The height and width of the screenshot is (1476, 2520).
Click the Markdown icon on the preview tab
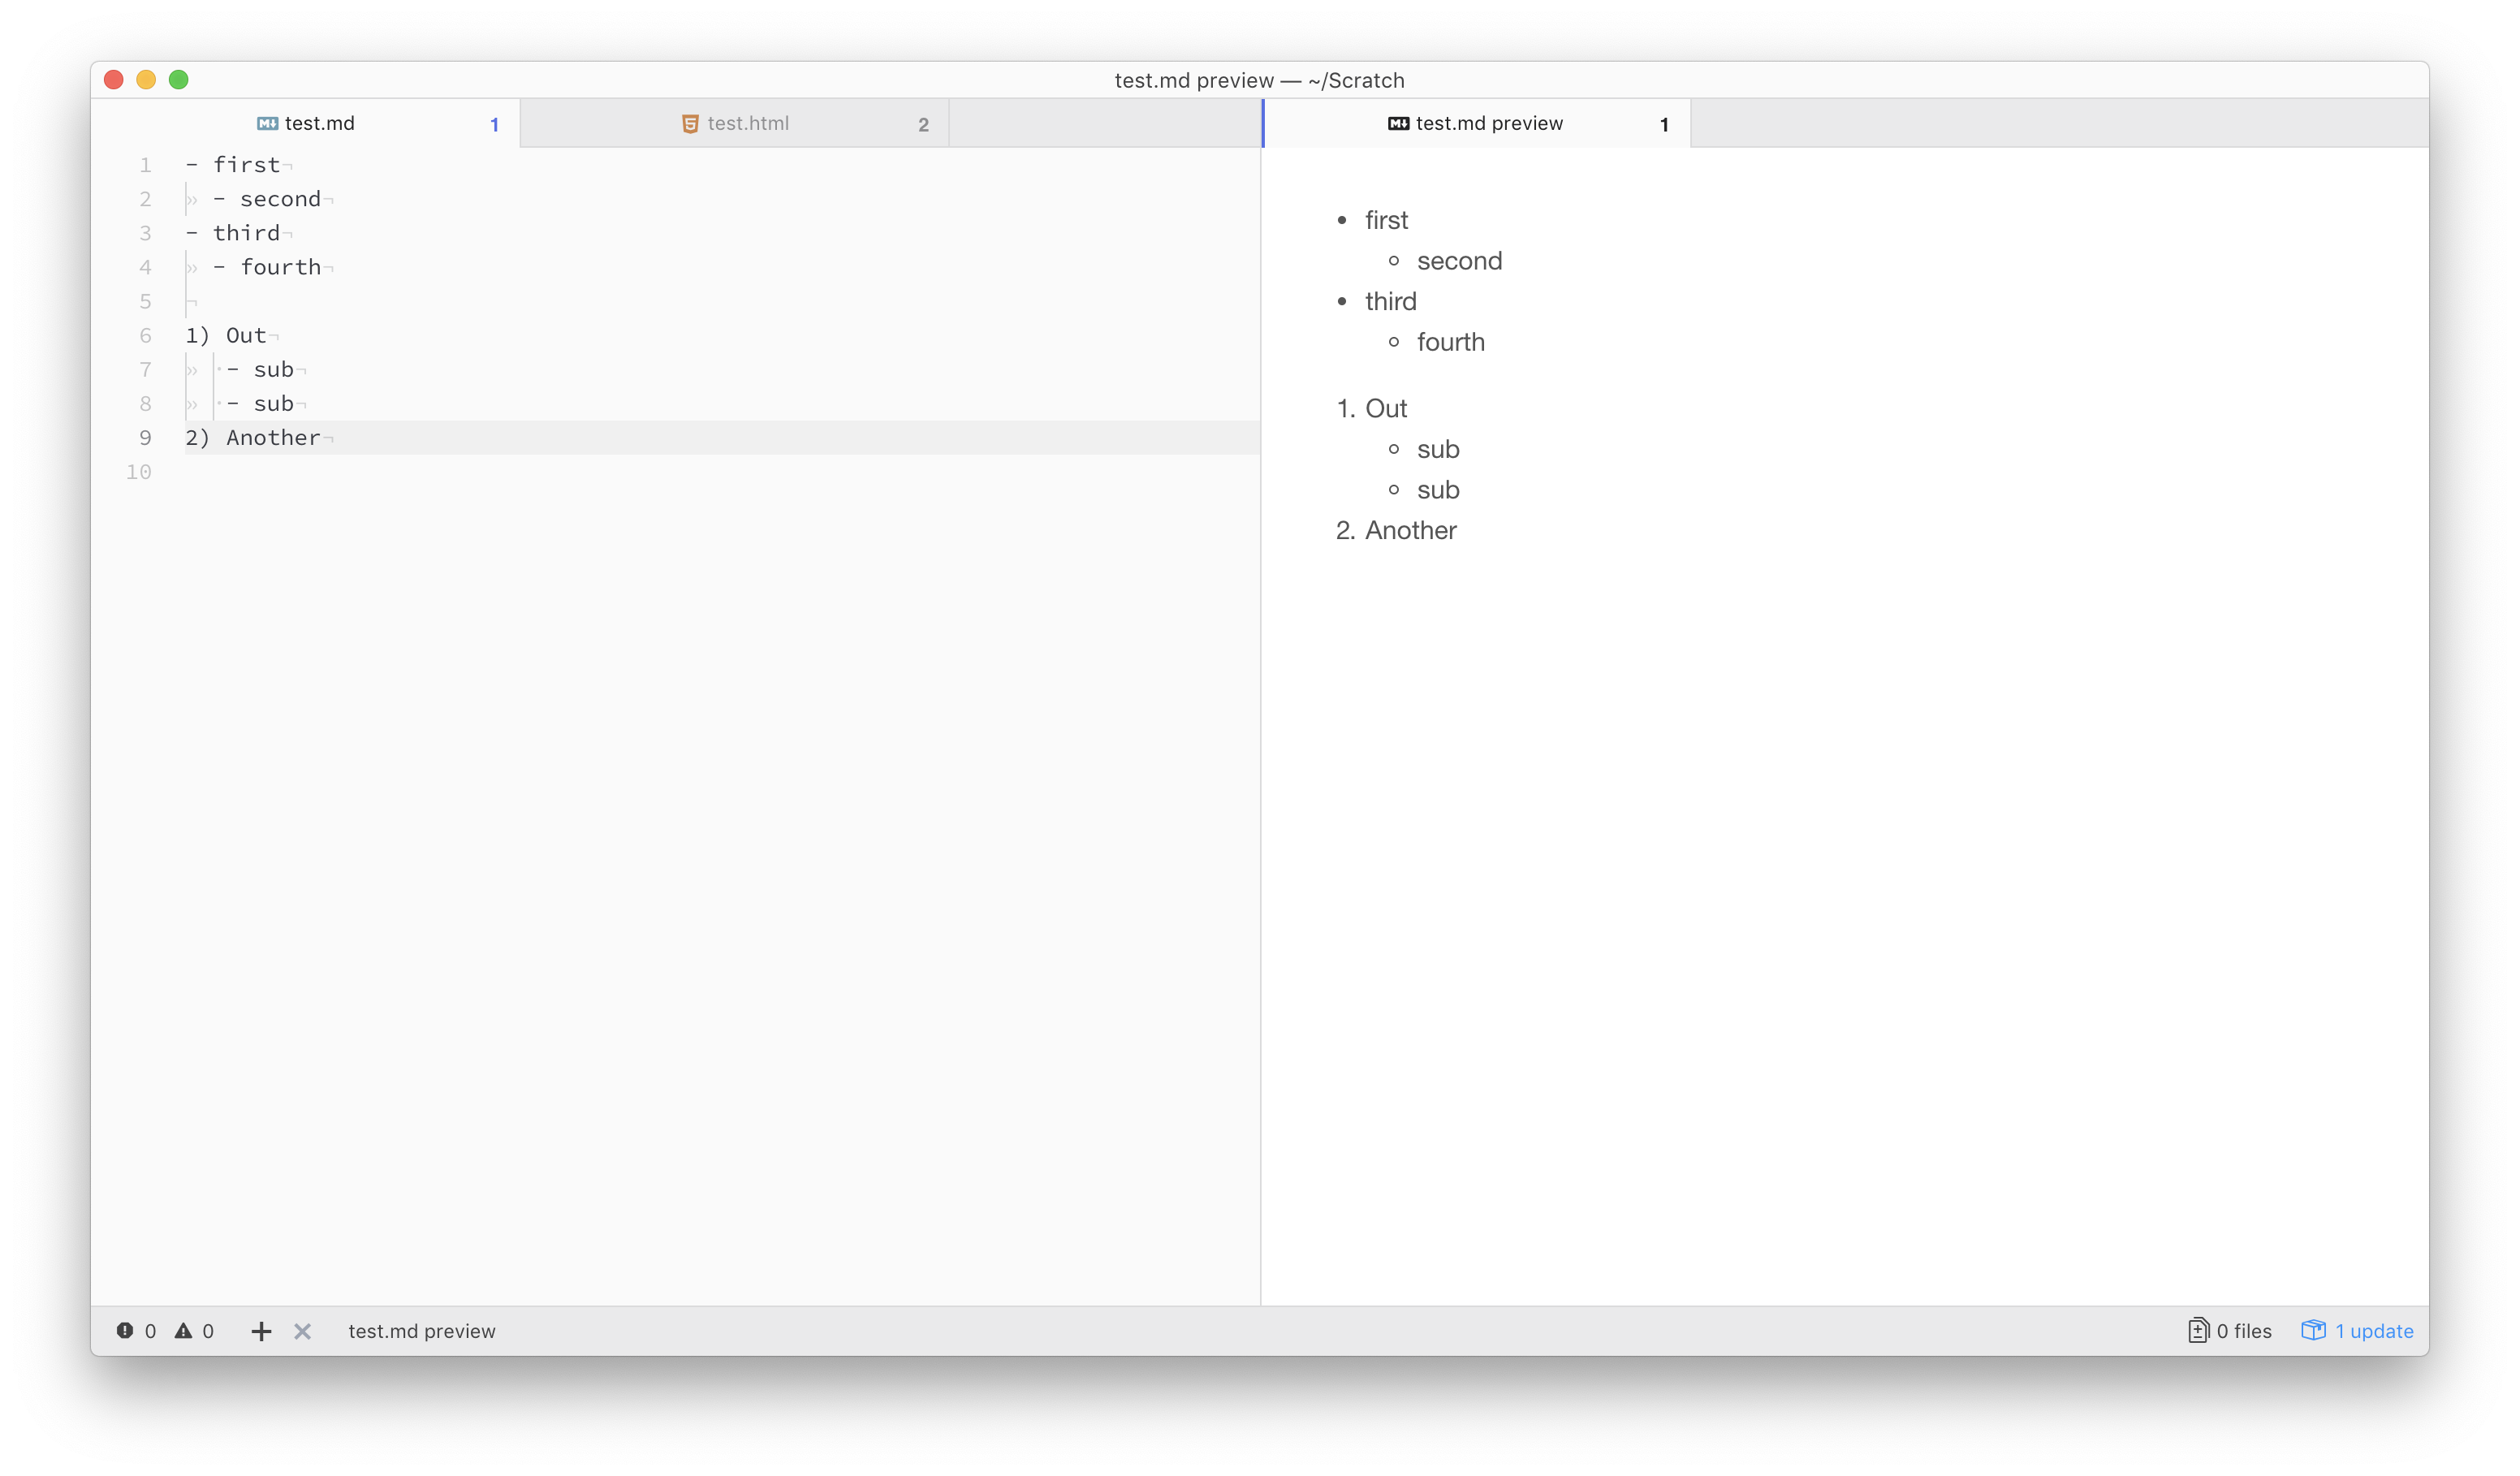pos(1398,123)
